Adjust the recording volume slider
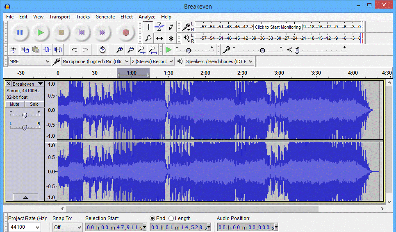 (x=262, y=51)
